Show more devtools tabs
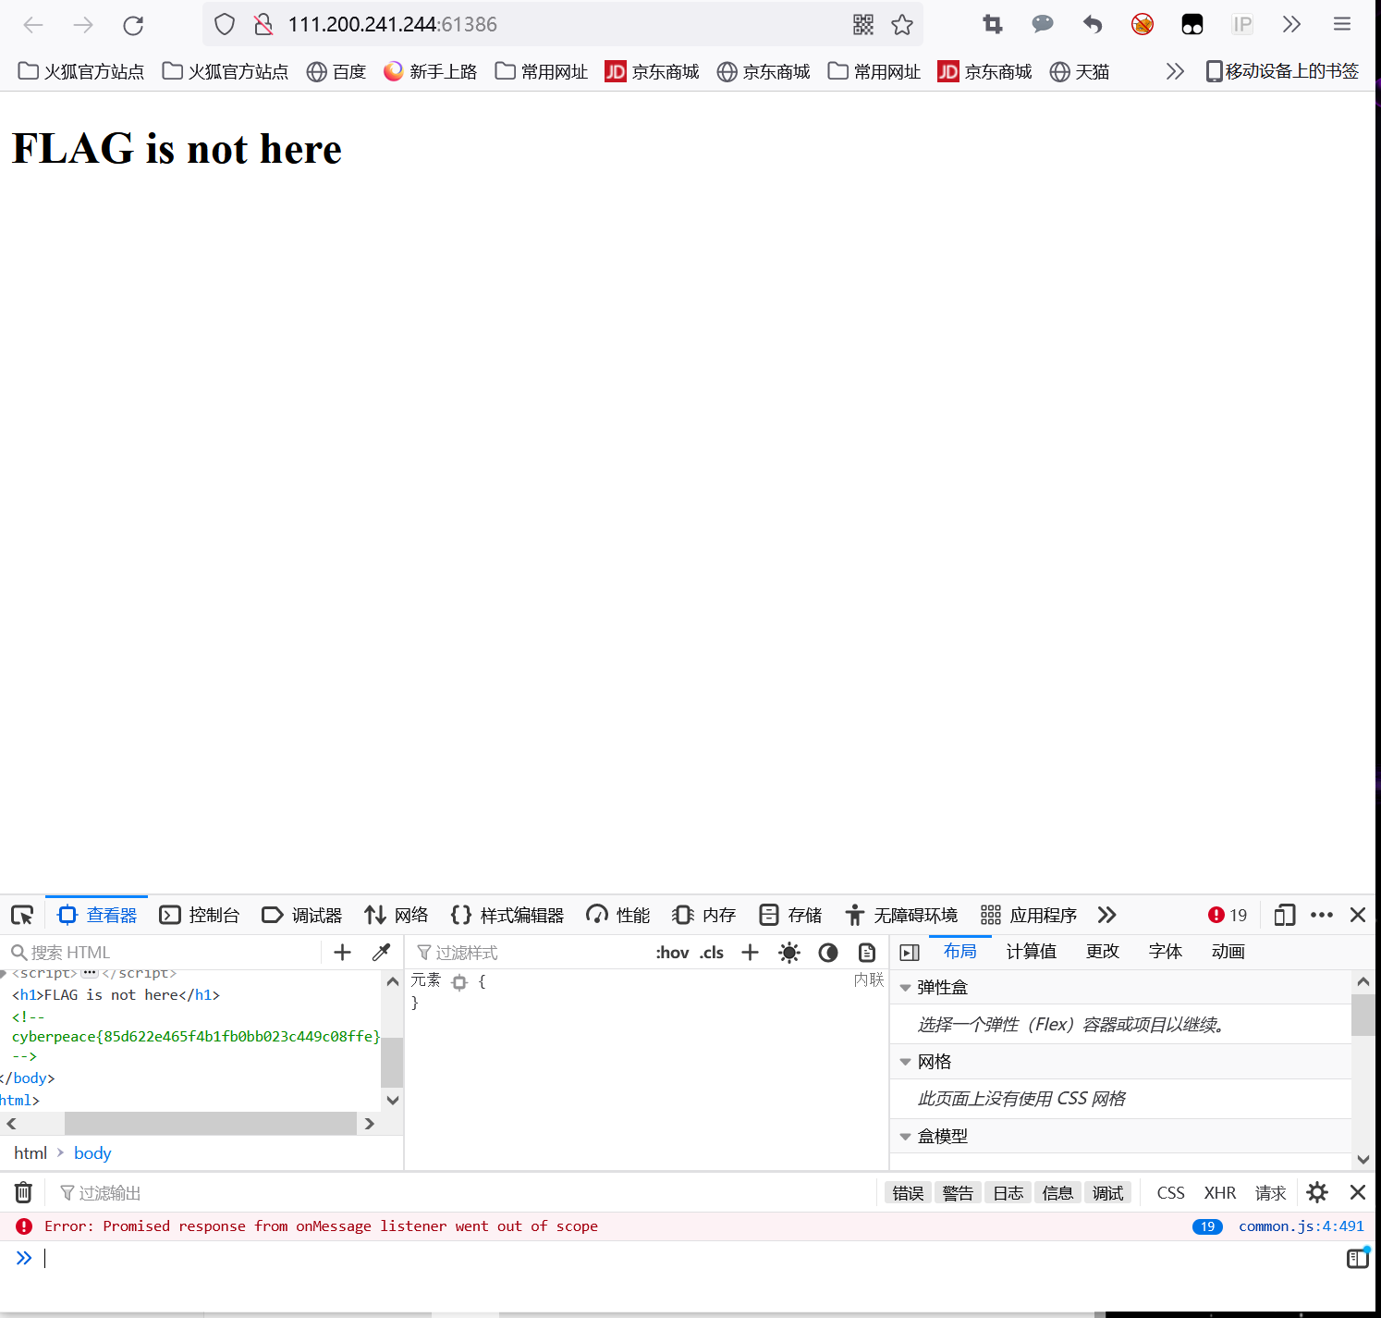 pos(1106,915)
